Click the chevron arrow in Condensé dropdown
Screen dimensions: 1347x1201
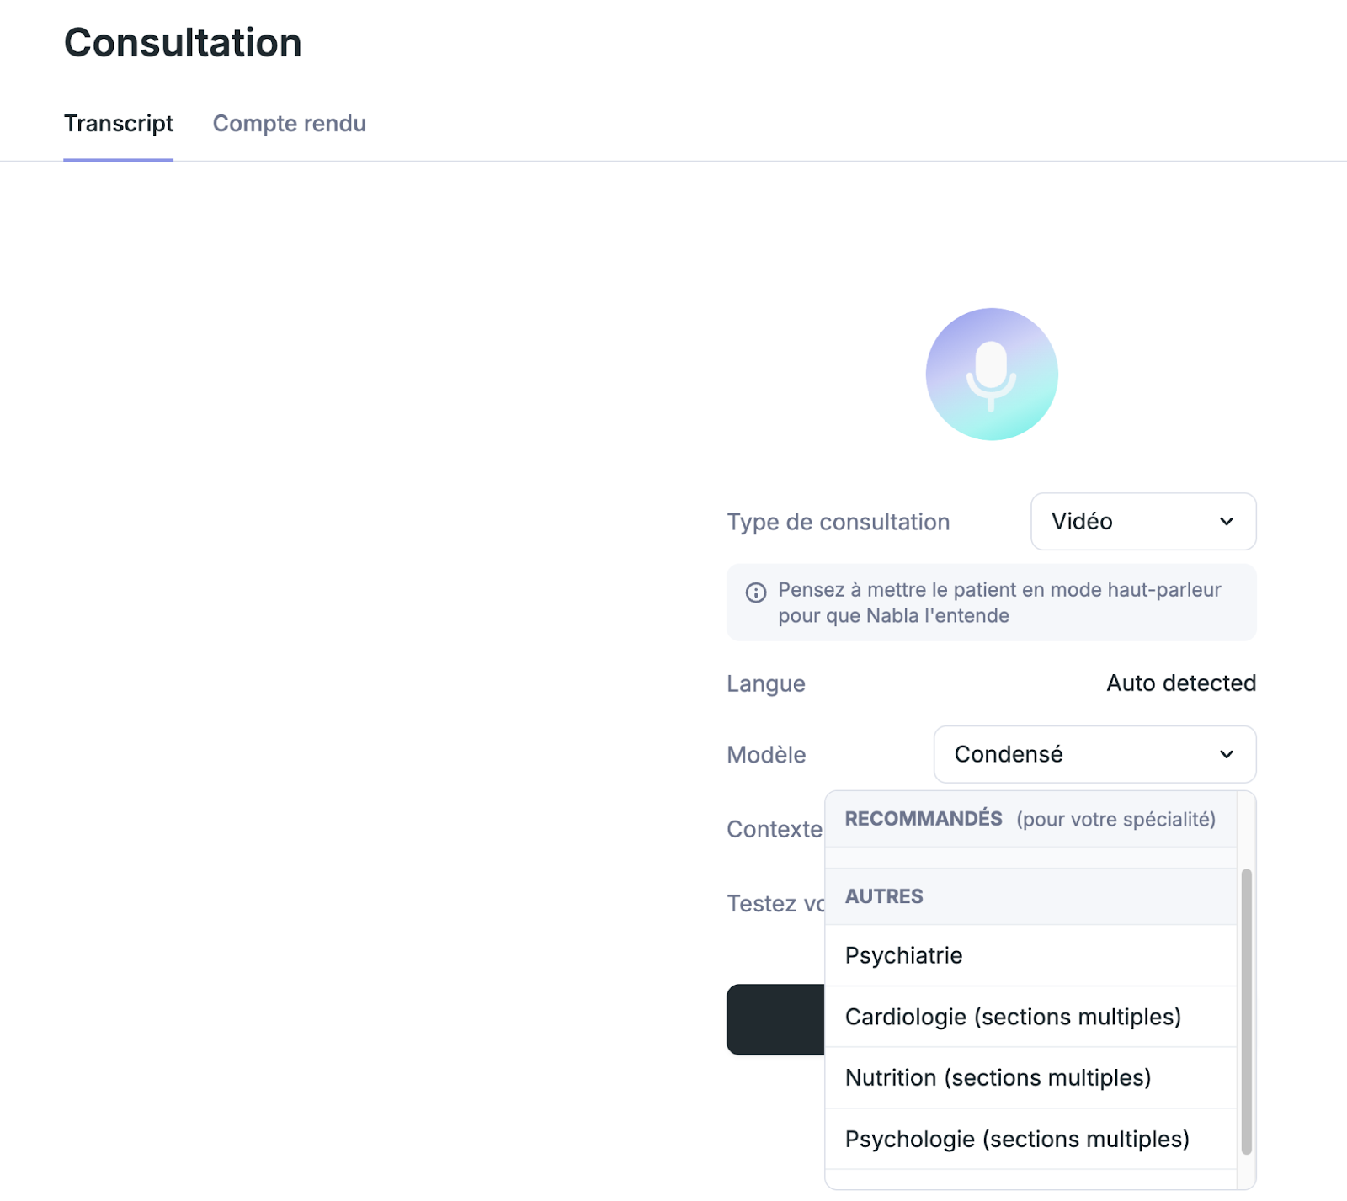(1227, 755)
